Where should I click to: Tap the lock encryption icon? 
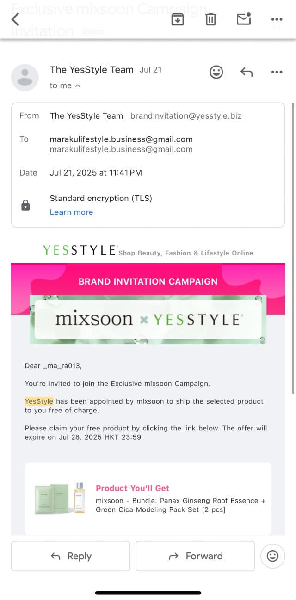[x=26, y=206]
